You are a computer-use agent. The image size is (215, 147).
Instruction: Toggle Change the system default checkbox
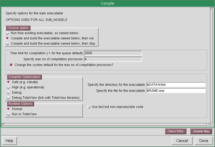click(x=11, y=65)
